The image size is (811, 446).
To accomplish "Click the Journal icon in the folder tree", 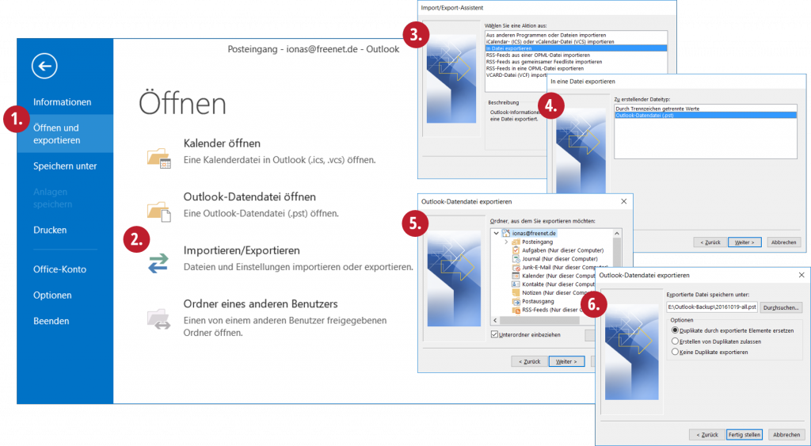I will (x=516, y=258).
